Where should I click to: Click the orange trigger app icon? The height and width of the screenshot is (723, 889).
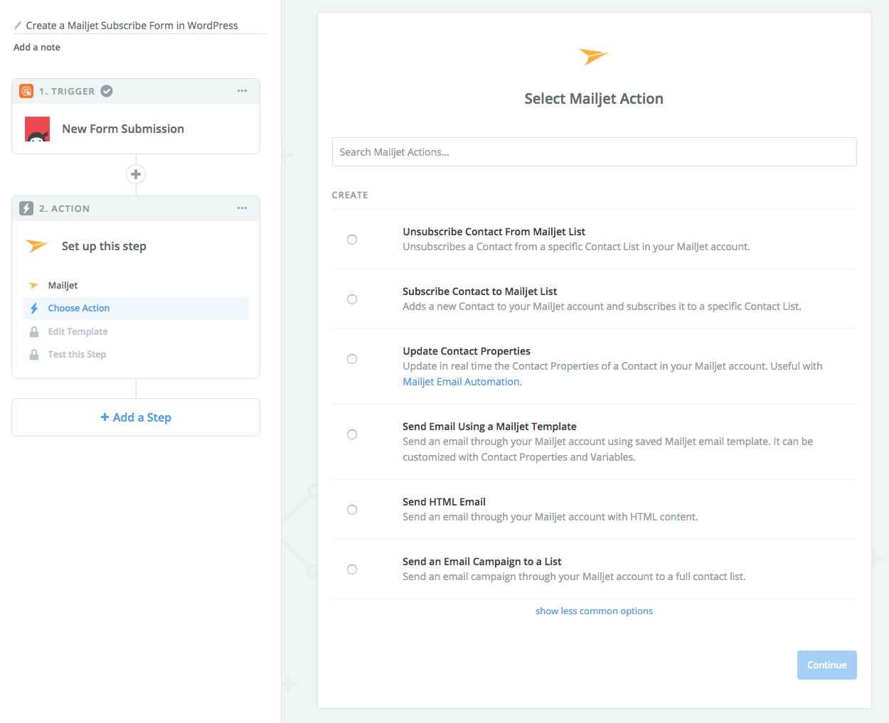click(26, 91)
